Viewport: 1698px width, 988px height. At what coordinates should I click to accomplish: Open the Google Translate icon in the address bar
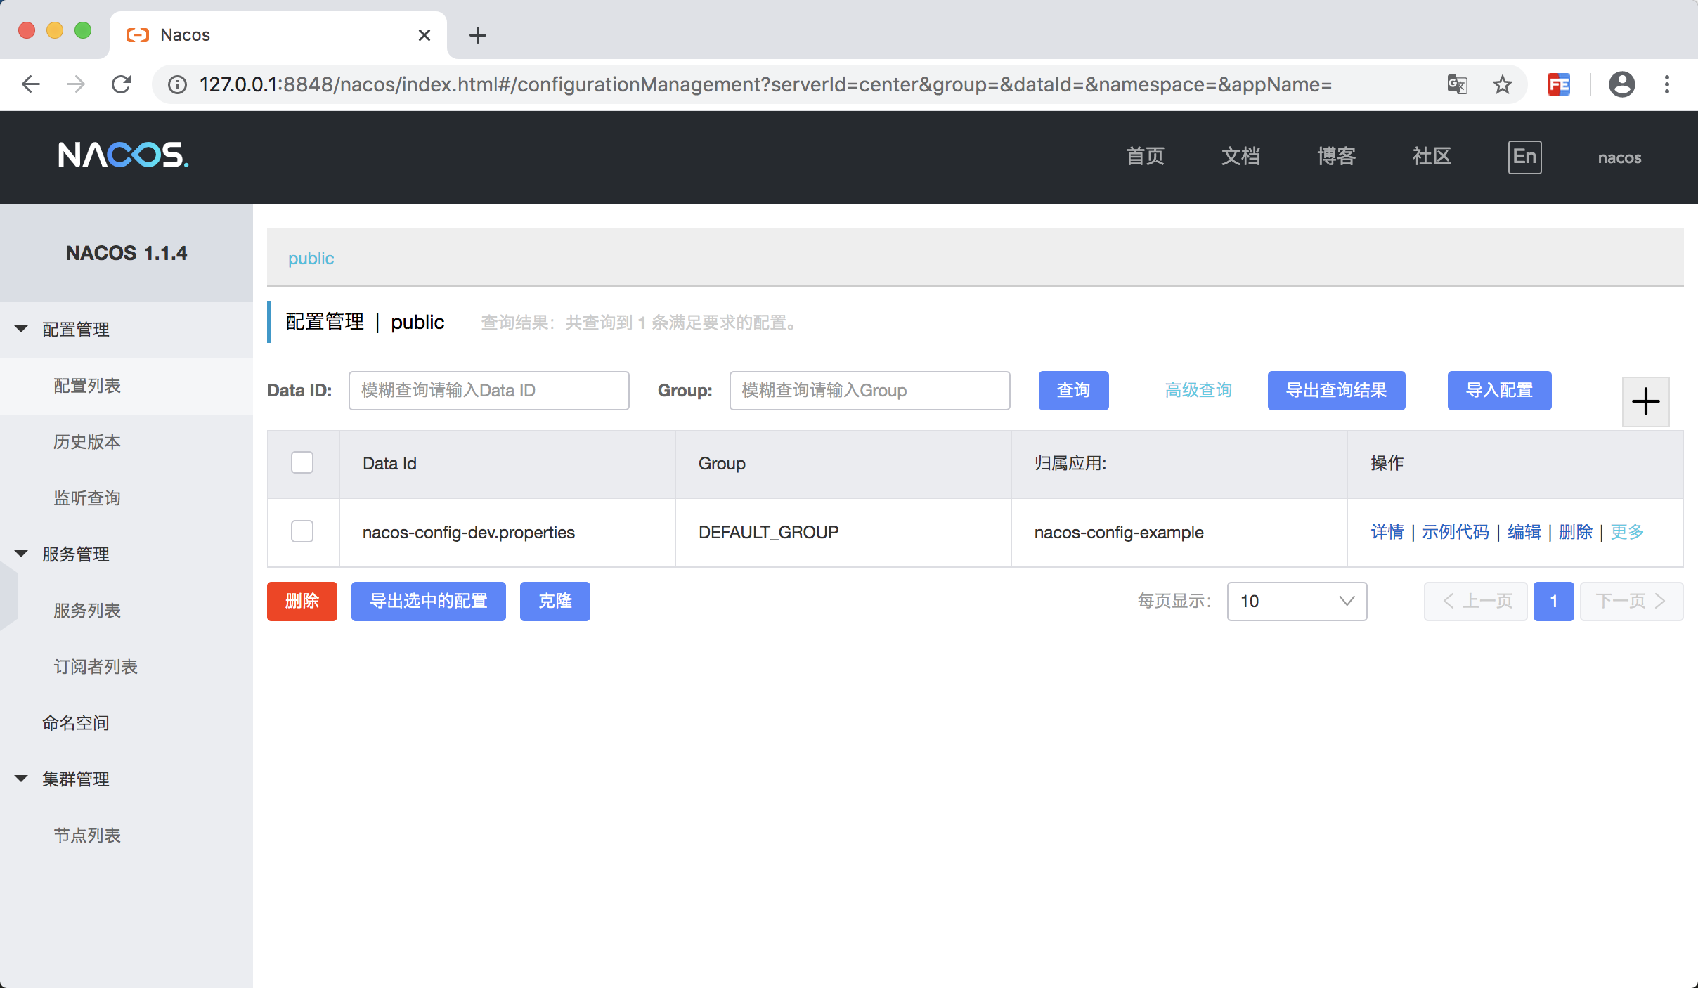[1457, 84]
